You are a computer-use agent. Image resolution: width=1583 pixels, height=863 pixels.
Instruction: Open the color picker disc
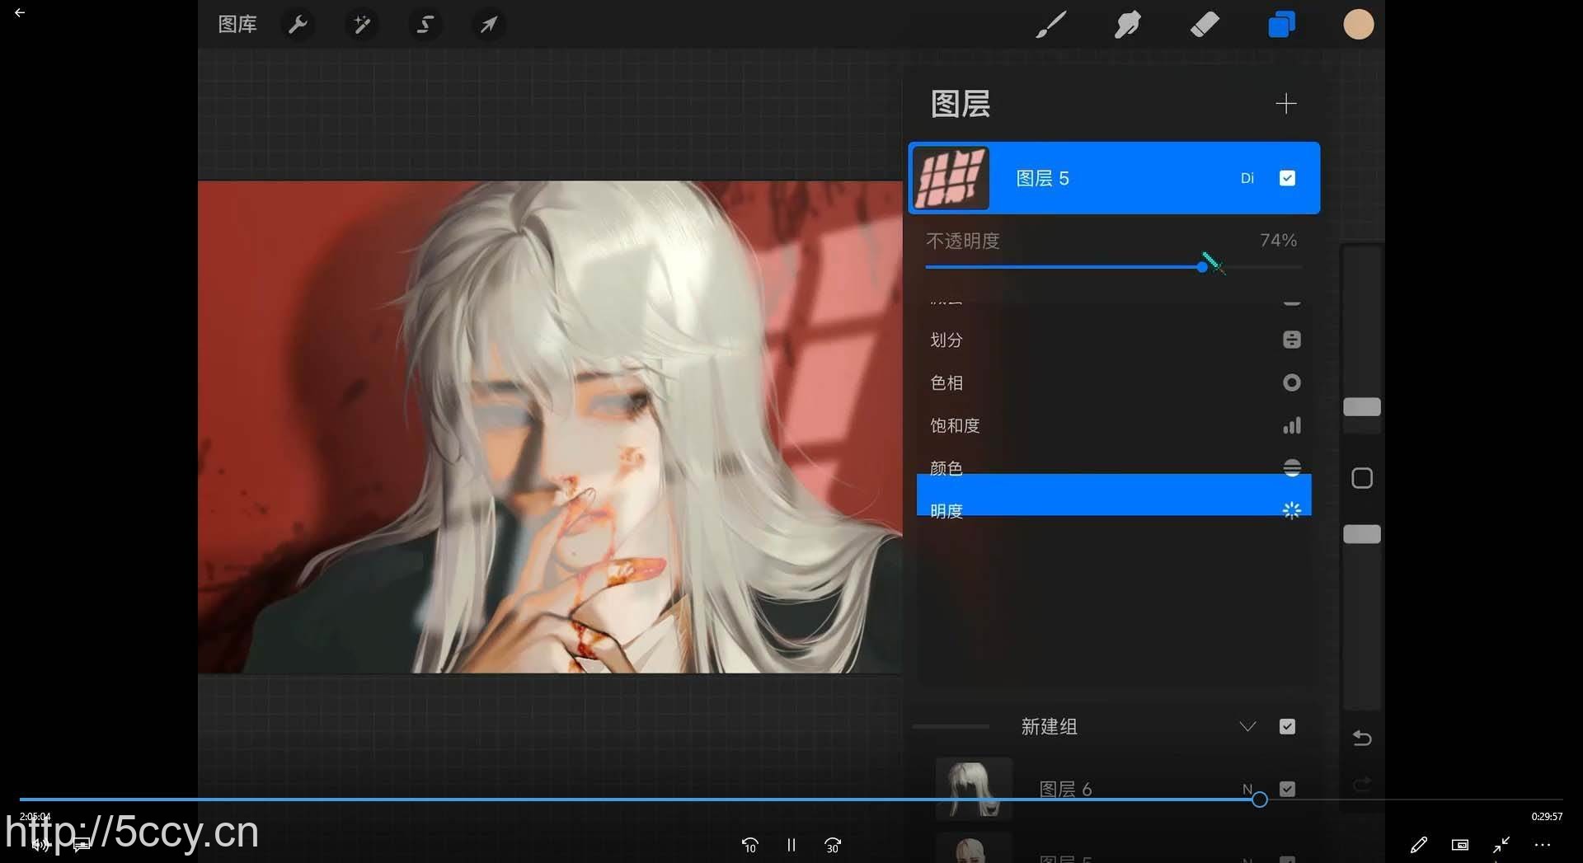1358,24
